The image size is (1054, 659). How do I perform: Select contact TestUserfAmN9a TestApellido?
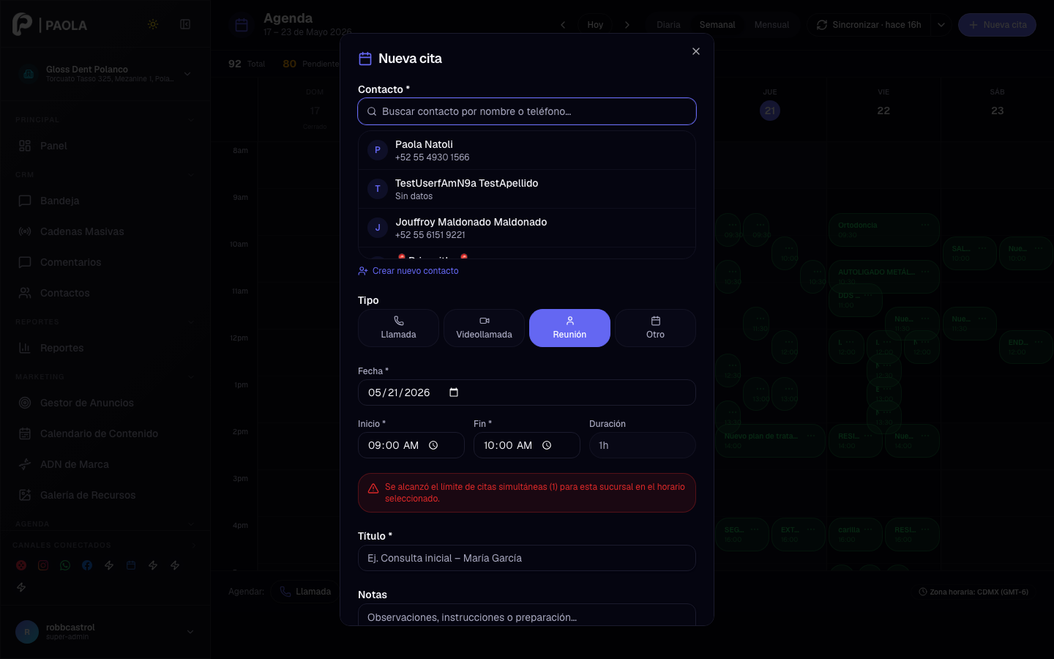(x=526, y=189)
